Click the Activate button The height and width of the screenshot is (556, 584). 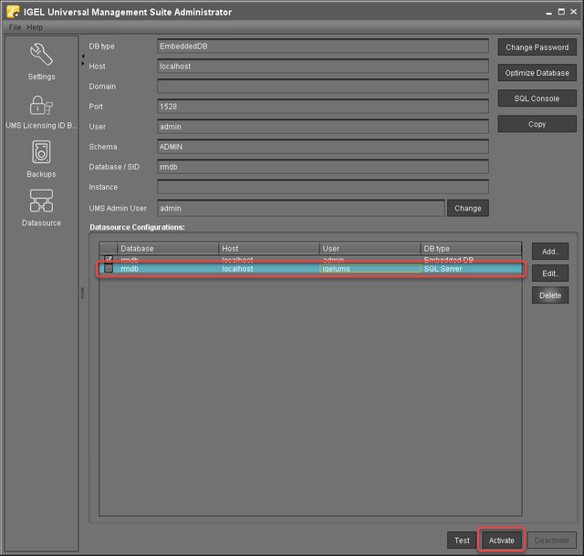click(501, 541)
